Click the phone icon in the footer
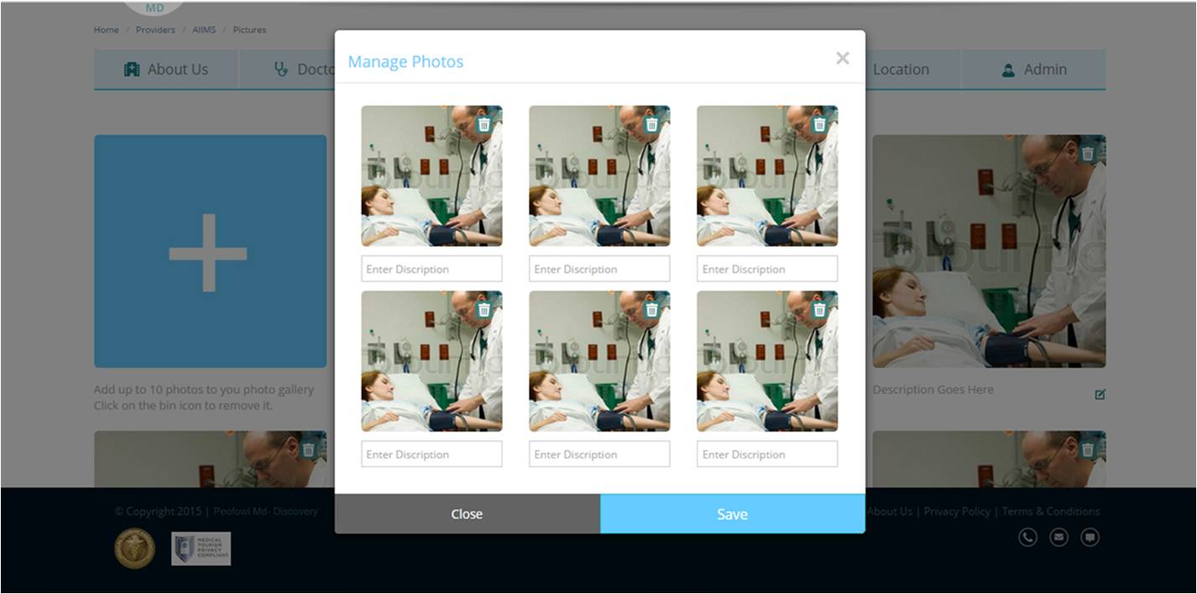The image size is (1197, 594). coord(1028,537)
